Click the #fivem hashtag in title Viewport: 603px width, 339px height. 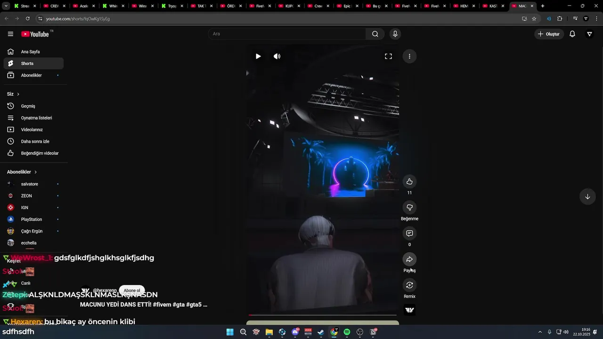(x=161, y=305)
